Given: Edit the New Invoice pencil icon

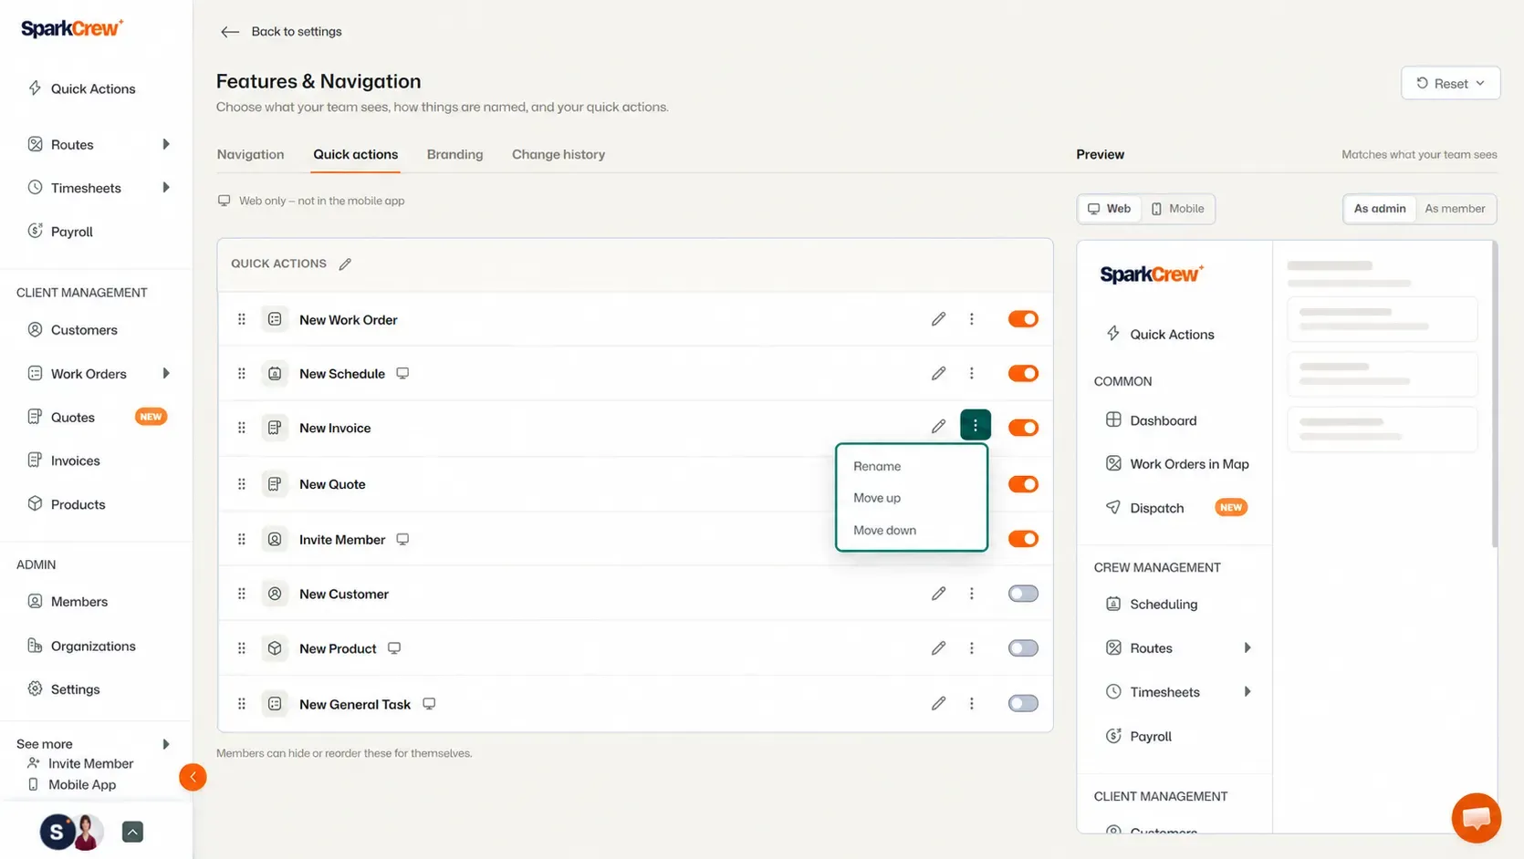Looking at the screenshot, I should coord(938,427).
